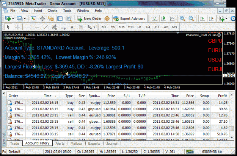Open the Data Window icon
The height and width of the screenshot is (156, 237).
pos(42,19)
